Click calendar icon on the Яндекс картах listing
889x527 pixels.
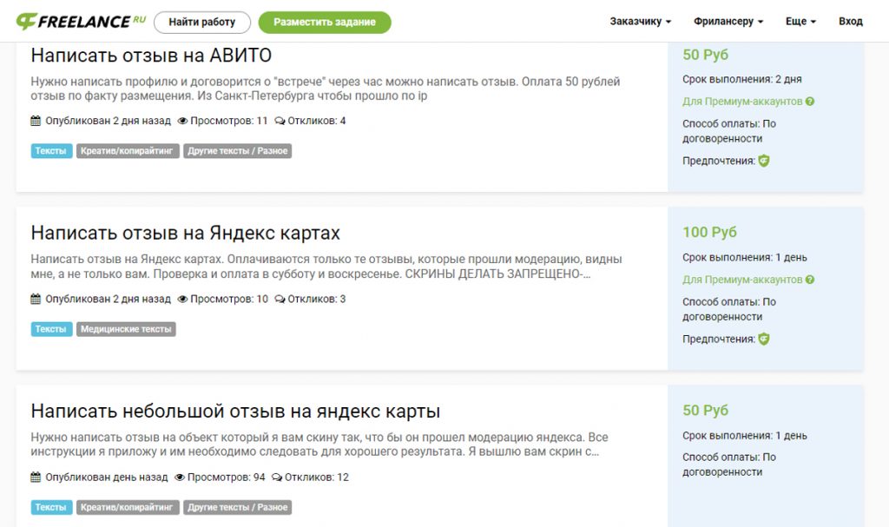pos(36,300)
